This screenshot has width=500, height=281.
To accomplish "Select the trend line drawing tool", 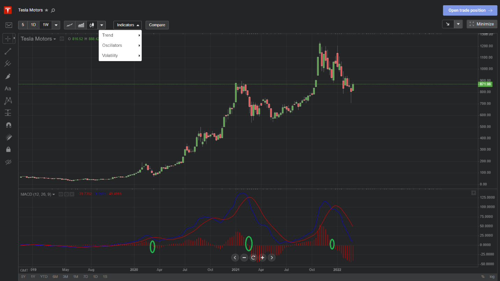I will [8, 52].
